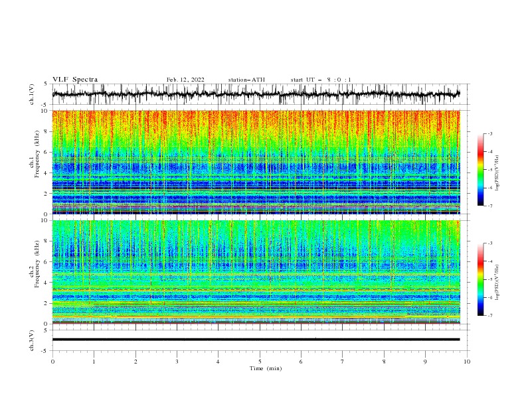Click time axis tick label '6'
Viewport: 526px width, 406px height.
301,362
